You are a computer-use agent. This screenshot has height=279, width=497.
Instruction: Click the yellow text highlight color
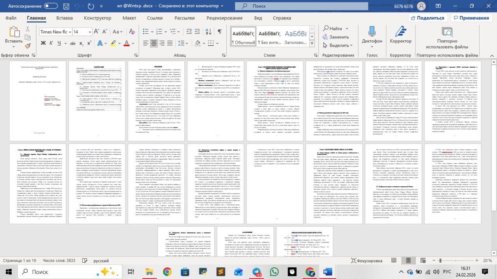(113, 43)
